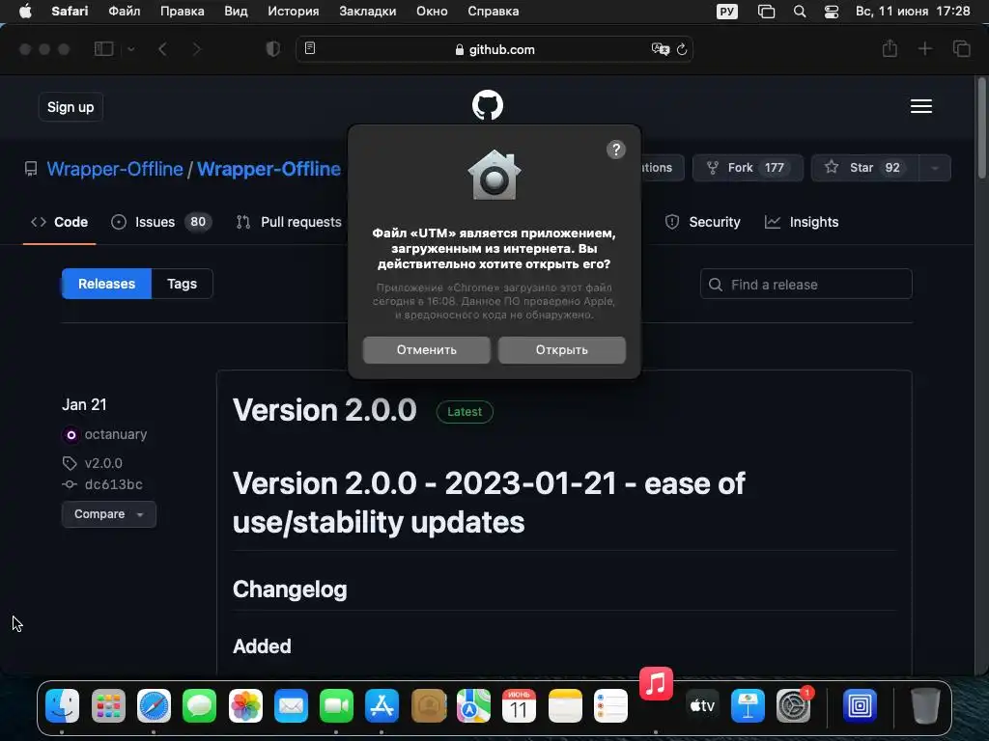This screenshot has height=741, width=989.
Task: Open the GitHub hamburger menu
Action: pyautogui.click(x=920, y=106)
